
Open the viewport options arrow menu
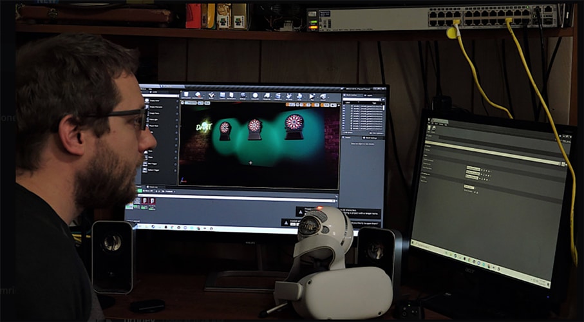click(x=182, y=103)
